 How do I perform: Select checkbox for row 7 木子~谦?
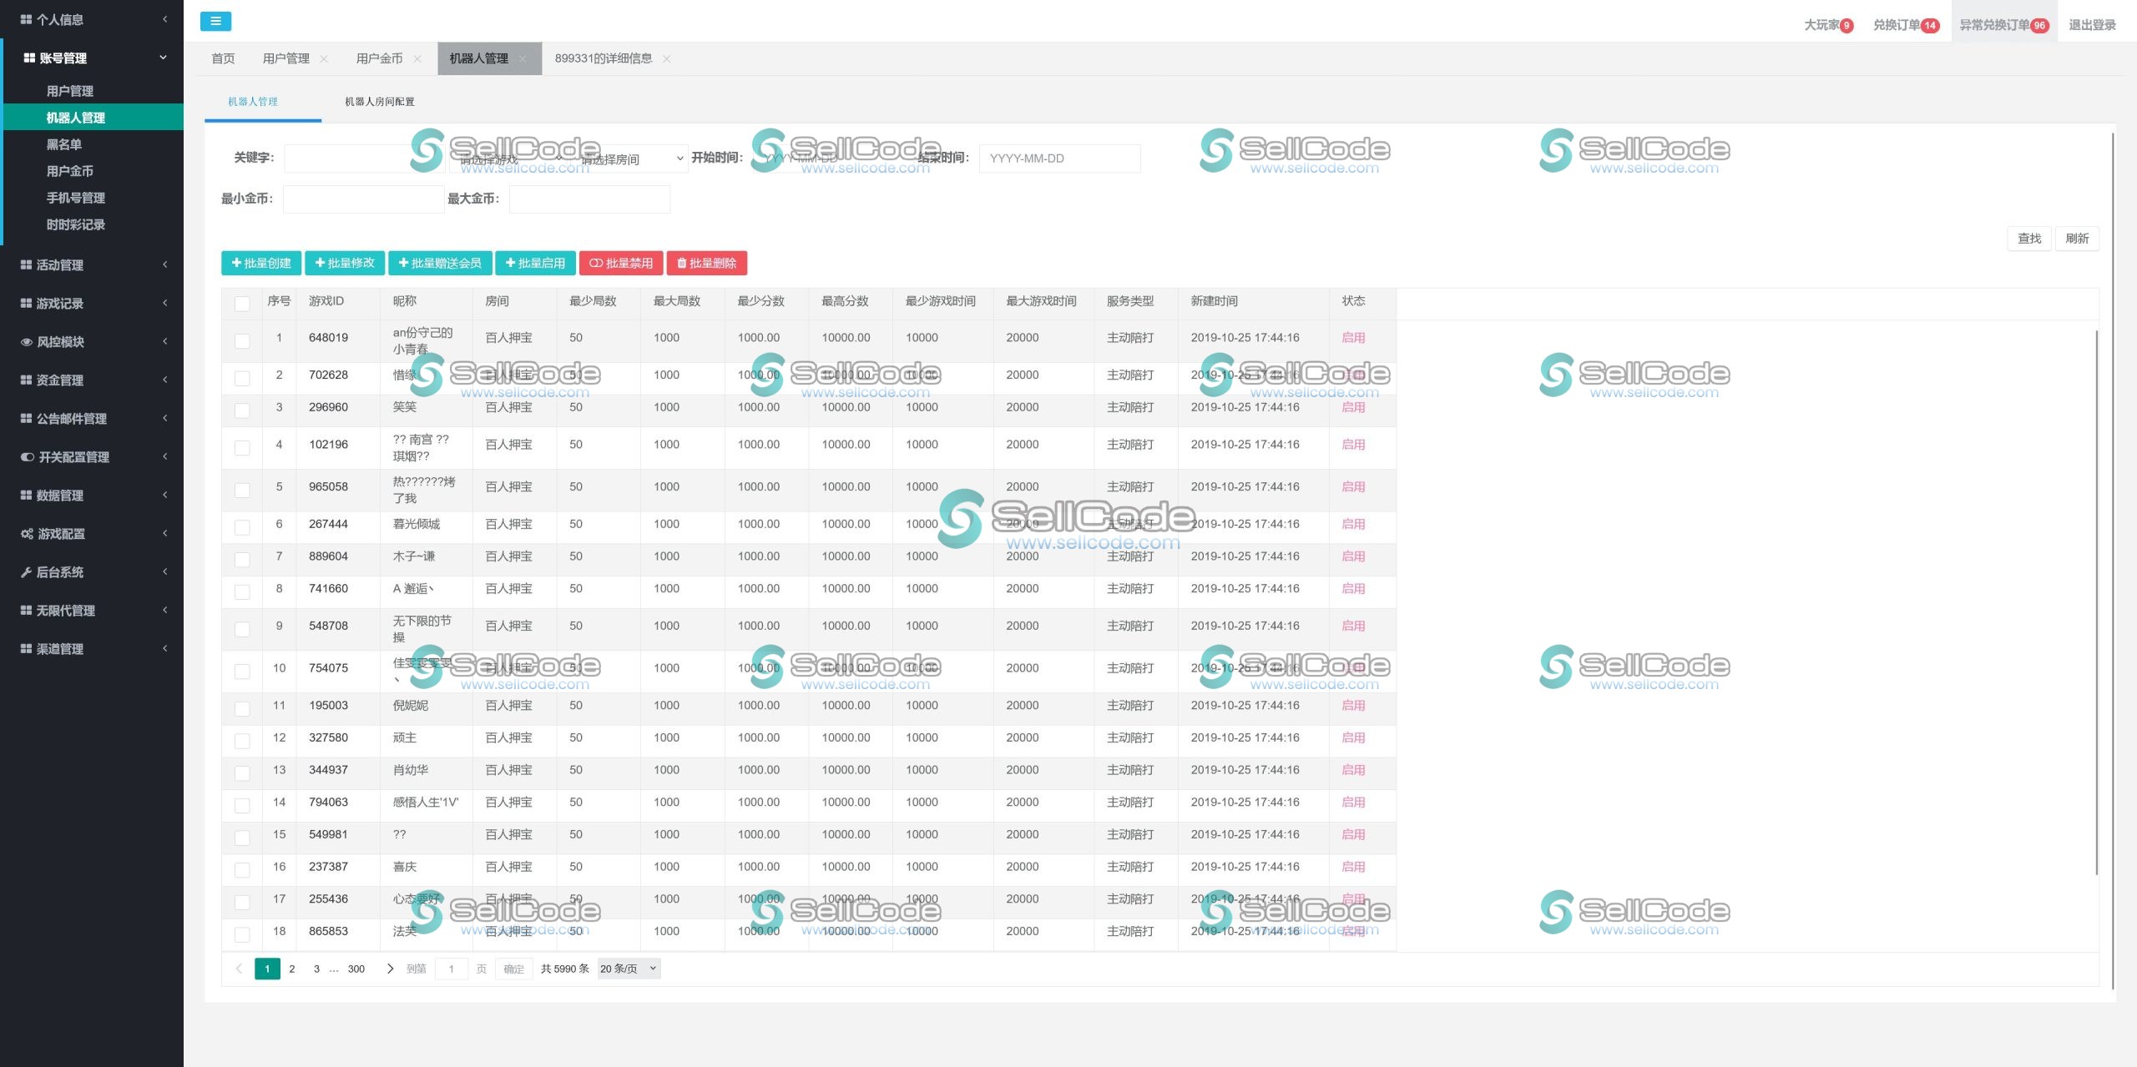pos(242,559)
